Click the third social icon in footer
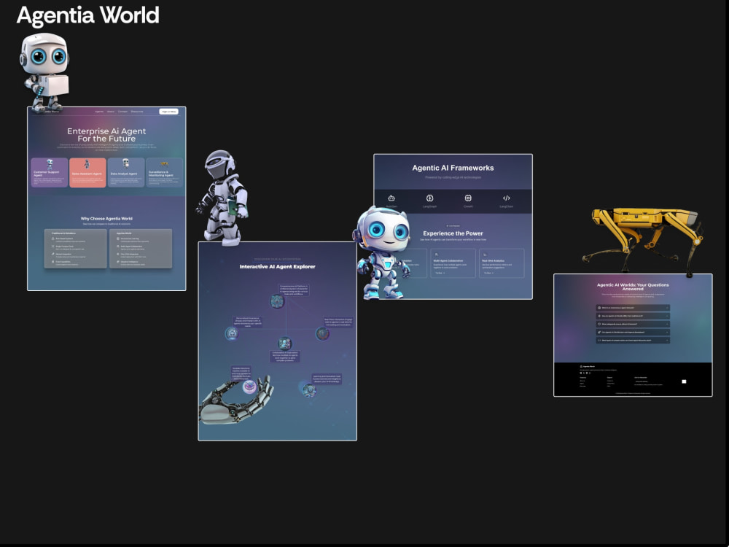This screenshot has width=729, height=547. (x=587, y=373)
